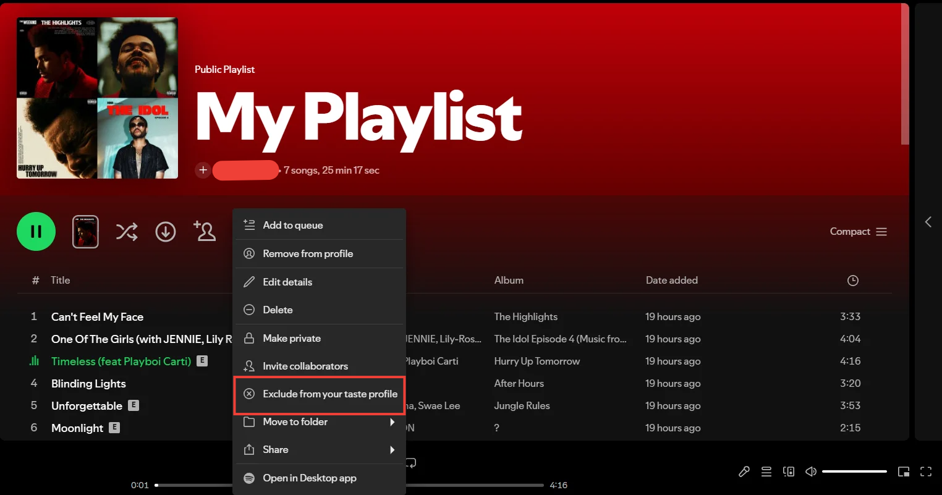Select the song One Of The Girls

142,339
